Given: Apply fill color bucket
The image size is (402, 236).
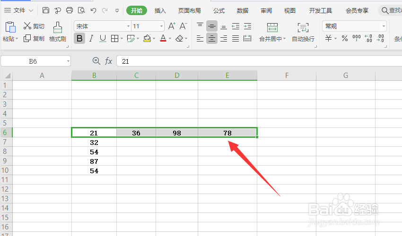Looking at the screenshot, I should click(x=147, y=38).
